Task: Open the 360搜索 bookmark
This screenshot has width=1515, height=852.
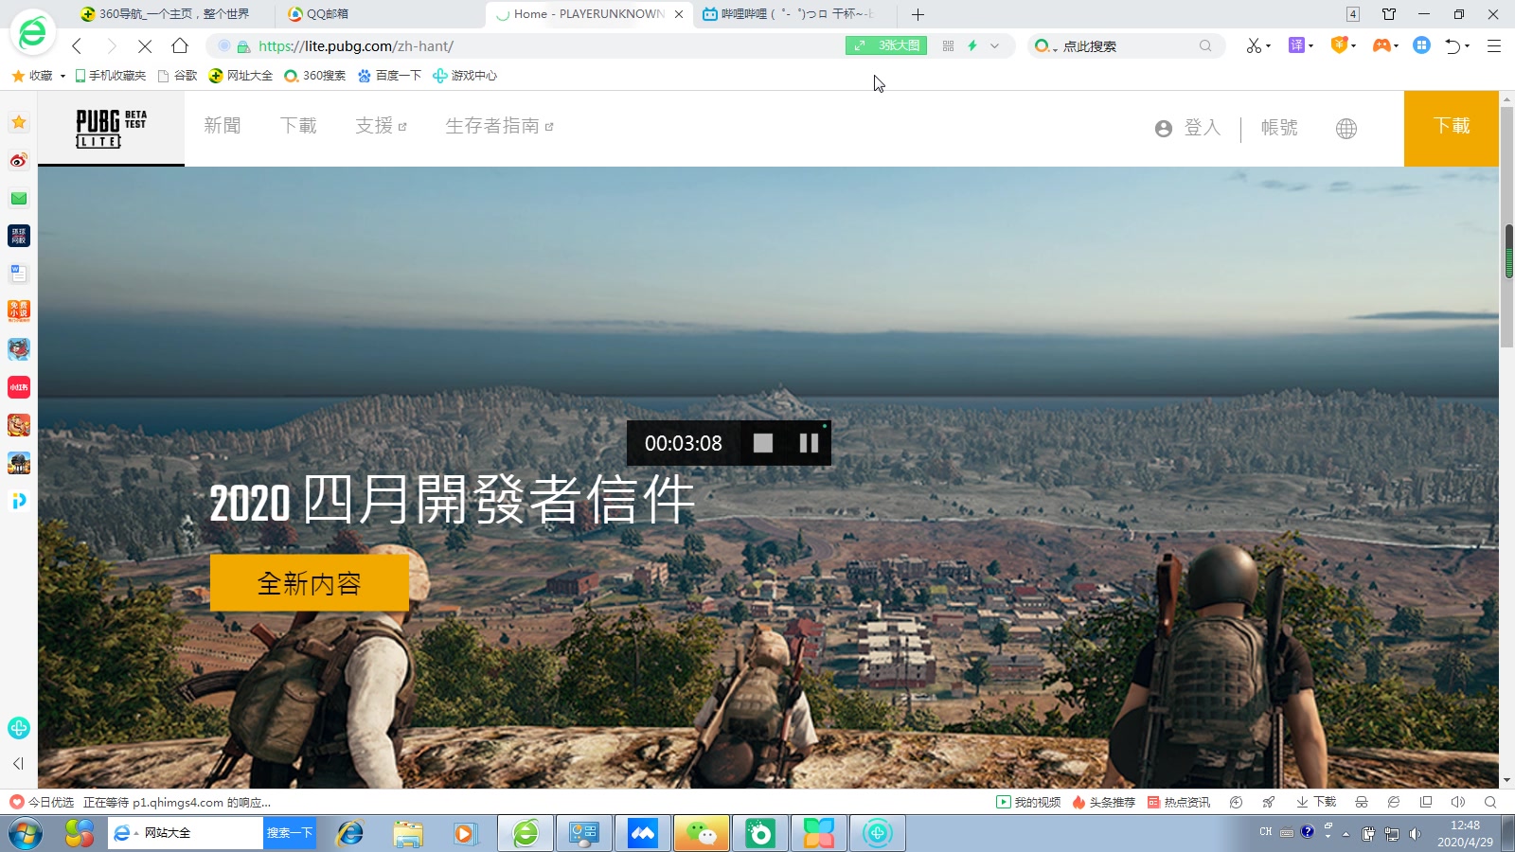Action: (315, 76)
